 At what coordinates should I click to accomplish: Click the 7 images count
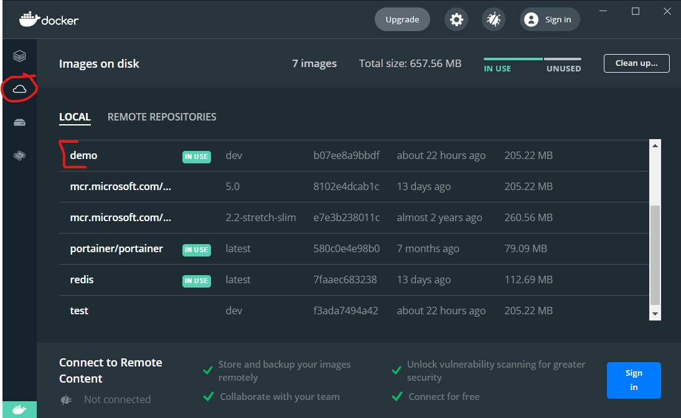(314, 64)
